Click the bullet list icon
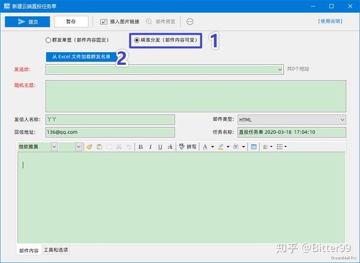 (280, 147)
